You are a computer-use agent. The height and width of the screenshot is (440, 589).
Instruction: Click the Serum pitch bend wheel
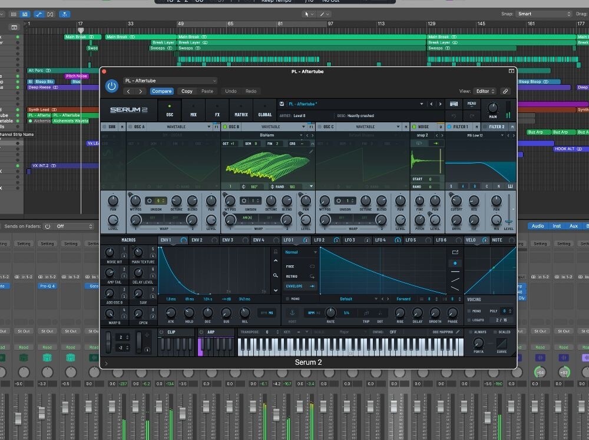point(108,342)
